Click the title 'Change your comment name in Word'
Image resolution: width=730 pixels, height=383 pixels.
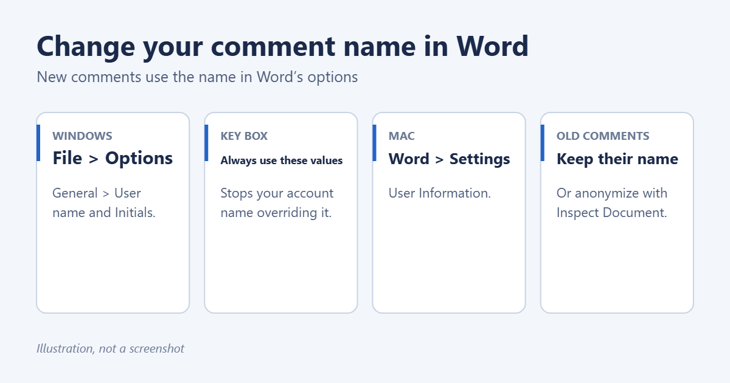(283, 47)
